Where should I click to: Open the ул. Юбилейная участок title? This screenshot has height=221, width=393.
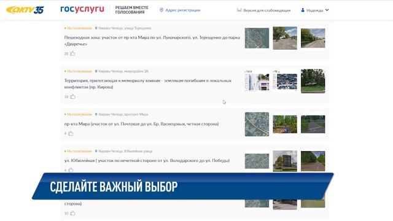tap(147, 161)
